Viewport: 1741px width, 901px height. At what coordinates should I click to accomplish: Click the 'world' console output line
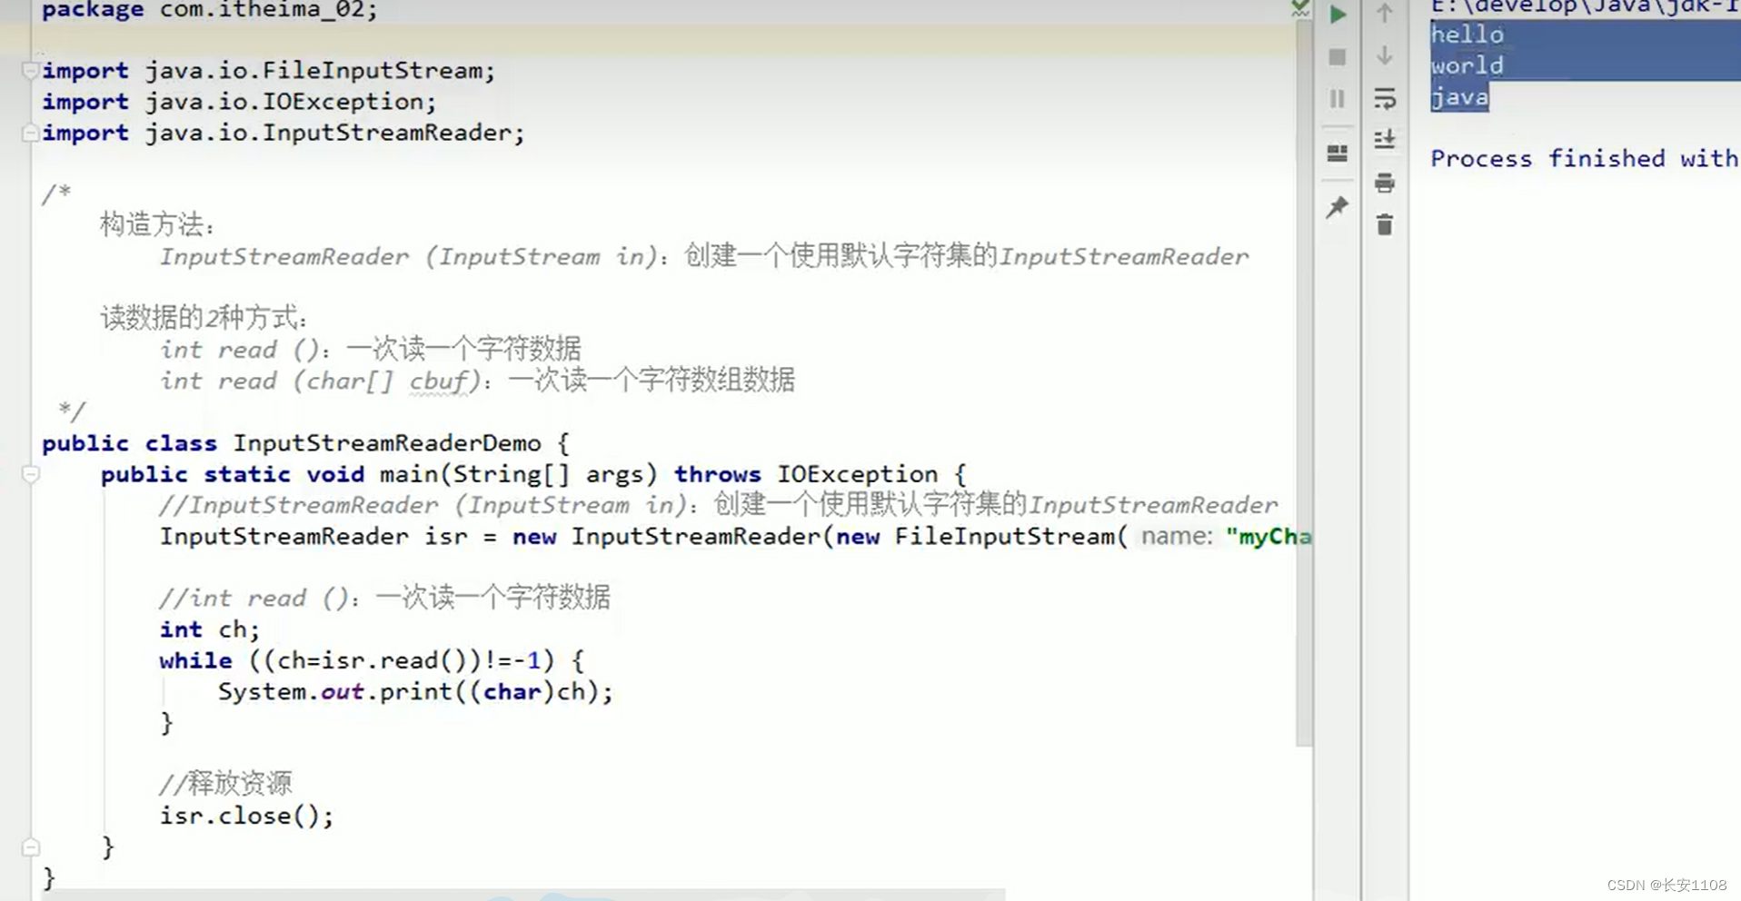1467,65
